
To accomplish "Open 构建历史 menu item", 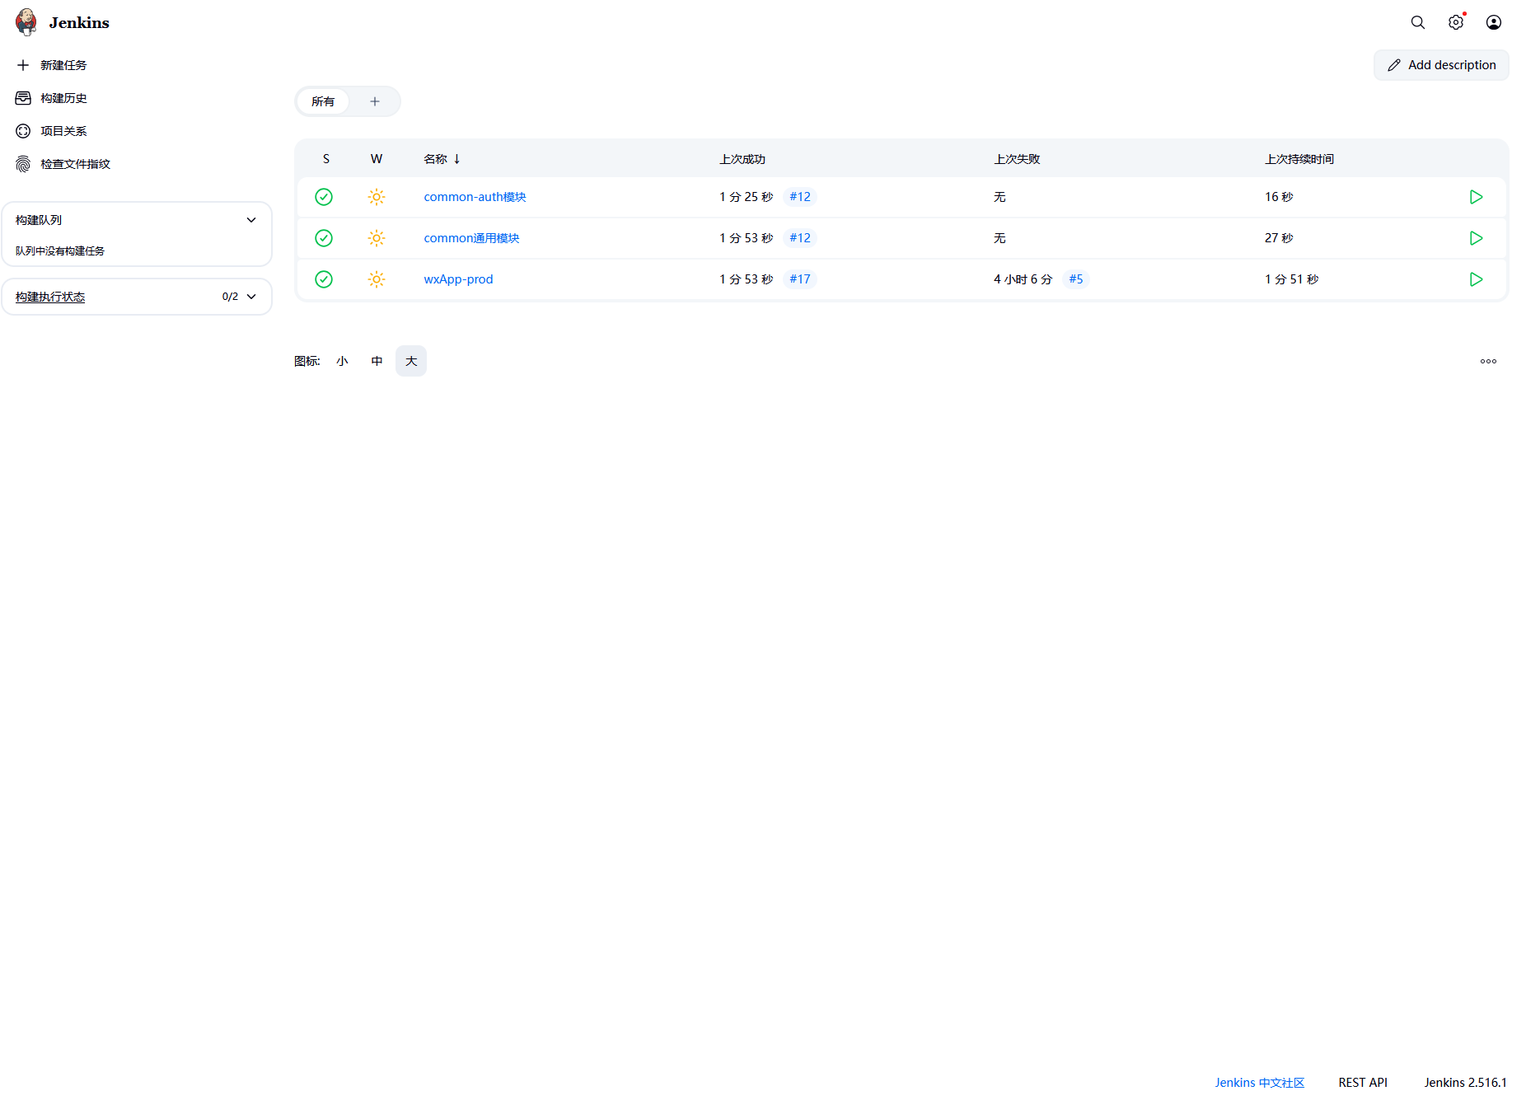I will coord(63,98).
